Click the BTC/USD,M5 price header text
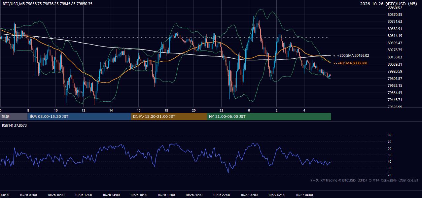The height and width of the screenshot is (198, 422). [x=48, y=4]
